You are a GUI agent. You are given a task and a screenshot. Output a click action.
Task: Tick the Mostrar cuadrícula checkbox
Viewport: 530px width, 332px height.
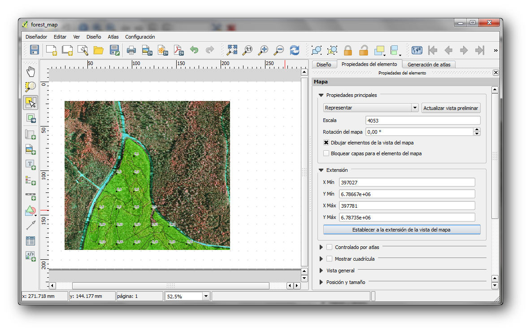point(329,259)
